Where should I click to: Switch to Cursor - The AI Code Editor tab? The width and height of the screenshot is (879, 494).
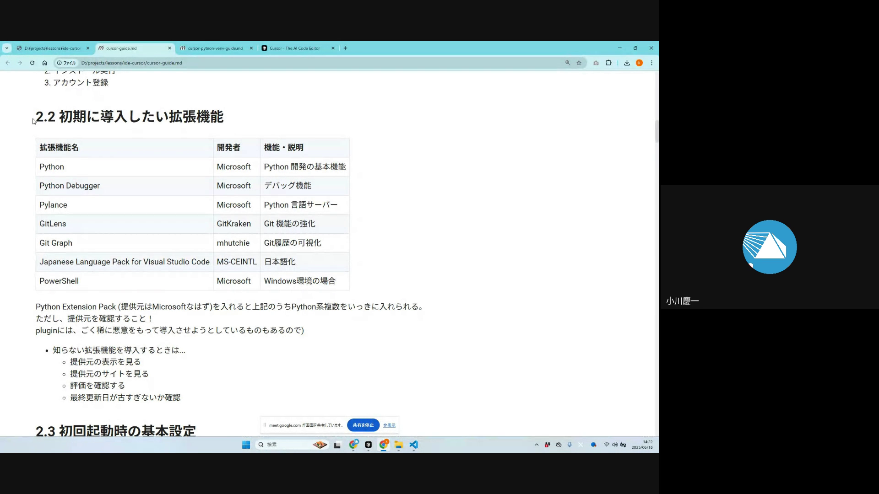pyautogui.click(x=294, y=48)
